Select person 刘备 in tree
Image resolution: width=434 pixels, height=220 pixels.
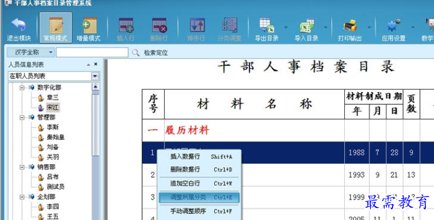coord(53,147)
